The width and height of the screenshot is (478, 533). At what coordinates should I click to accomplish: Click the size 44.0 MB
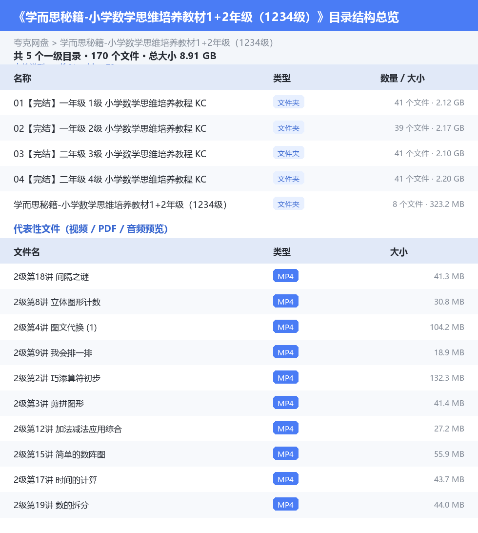coord(449,505)
